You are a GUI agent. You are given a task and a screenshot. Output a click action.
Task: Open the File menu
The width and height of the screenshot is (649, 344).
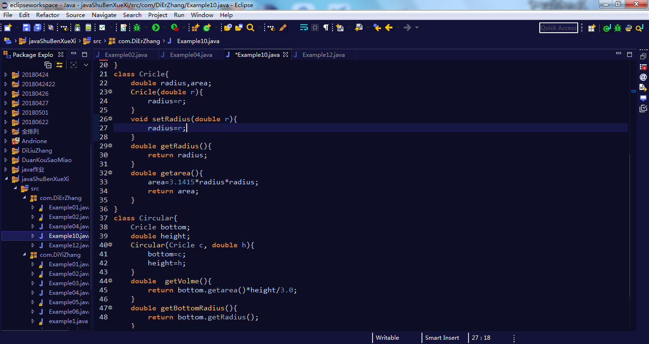point(8,15)
